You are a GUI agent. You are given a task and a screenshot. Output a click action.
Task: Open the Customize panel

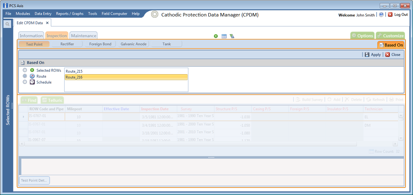click(x=390, y=36)
